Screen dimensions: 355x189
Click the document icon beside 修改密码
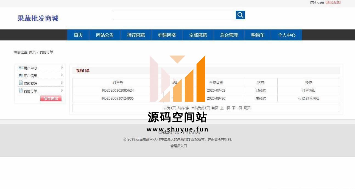21,83
